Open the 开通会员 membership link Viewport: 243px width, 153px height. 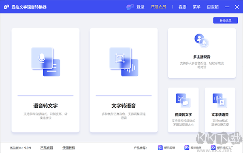[158, 7]
